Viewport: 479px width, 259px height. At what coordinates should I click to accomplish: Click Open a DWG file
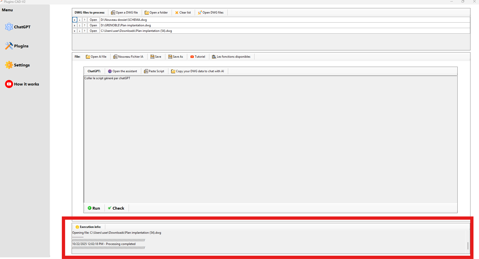coord(124,13)
